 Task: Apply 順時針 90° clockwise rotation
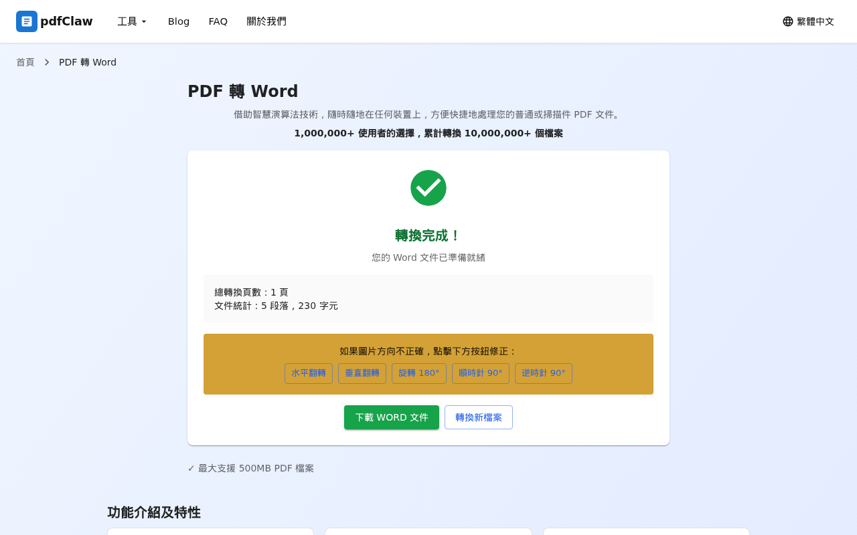pyautogui.click(x=481, y=373)
